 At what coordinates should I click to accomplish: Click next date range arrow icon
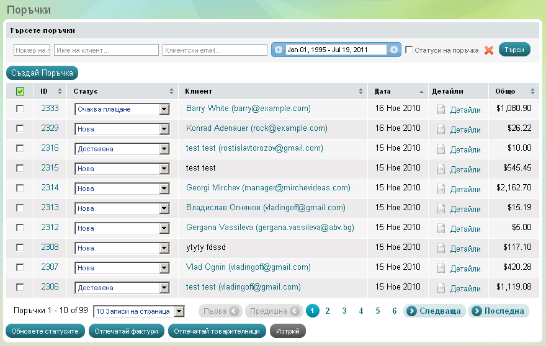coord(394,50)
